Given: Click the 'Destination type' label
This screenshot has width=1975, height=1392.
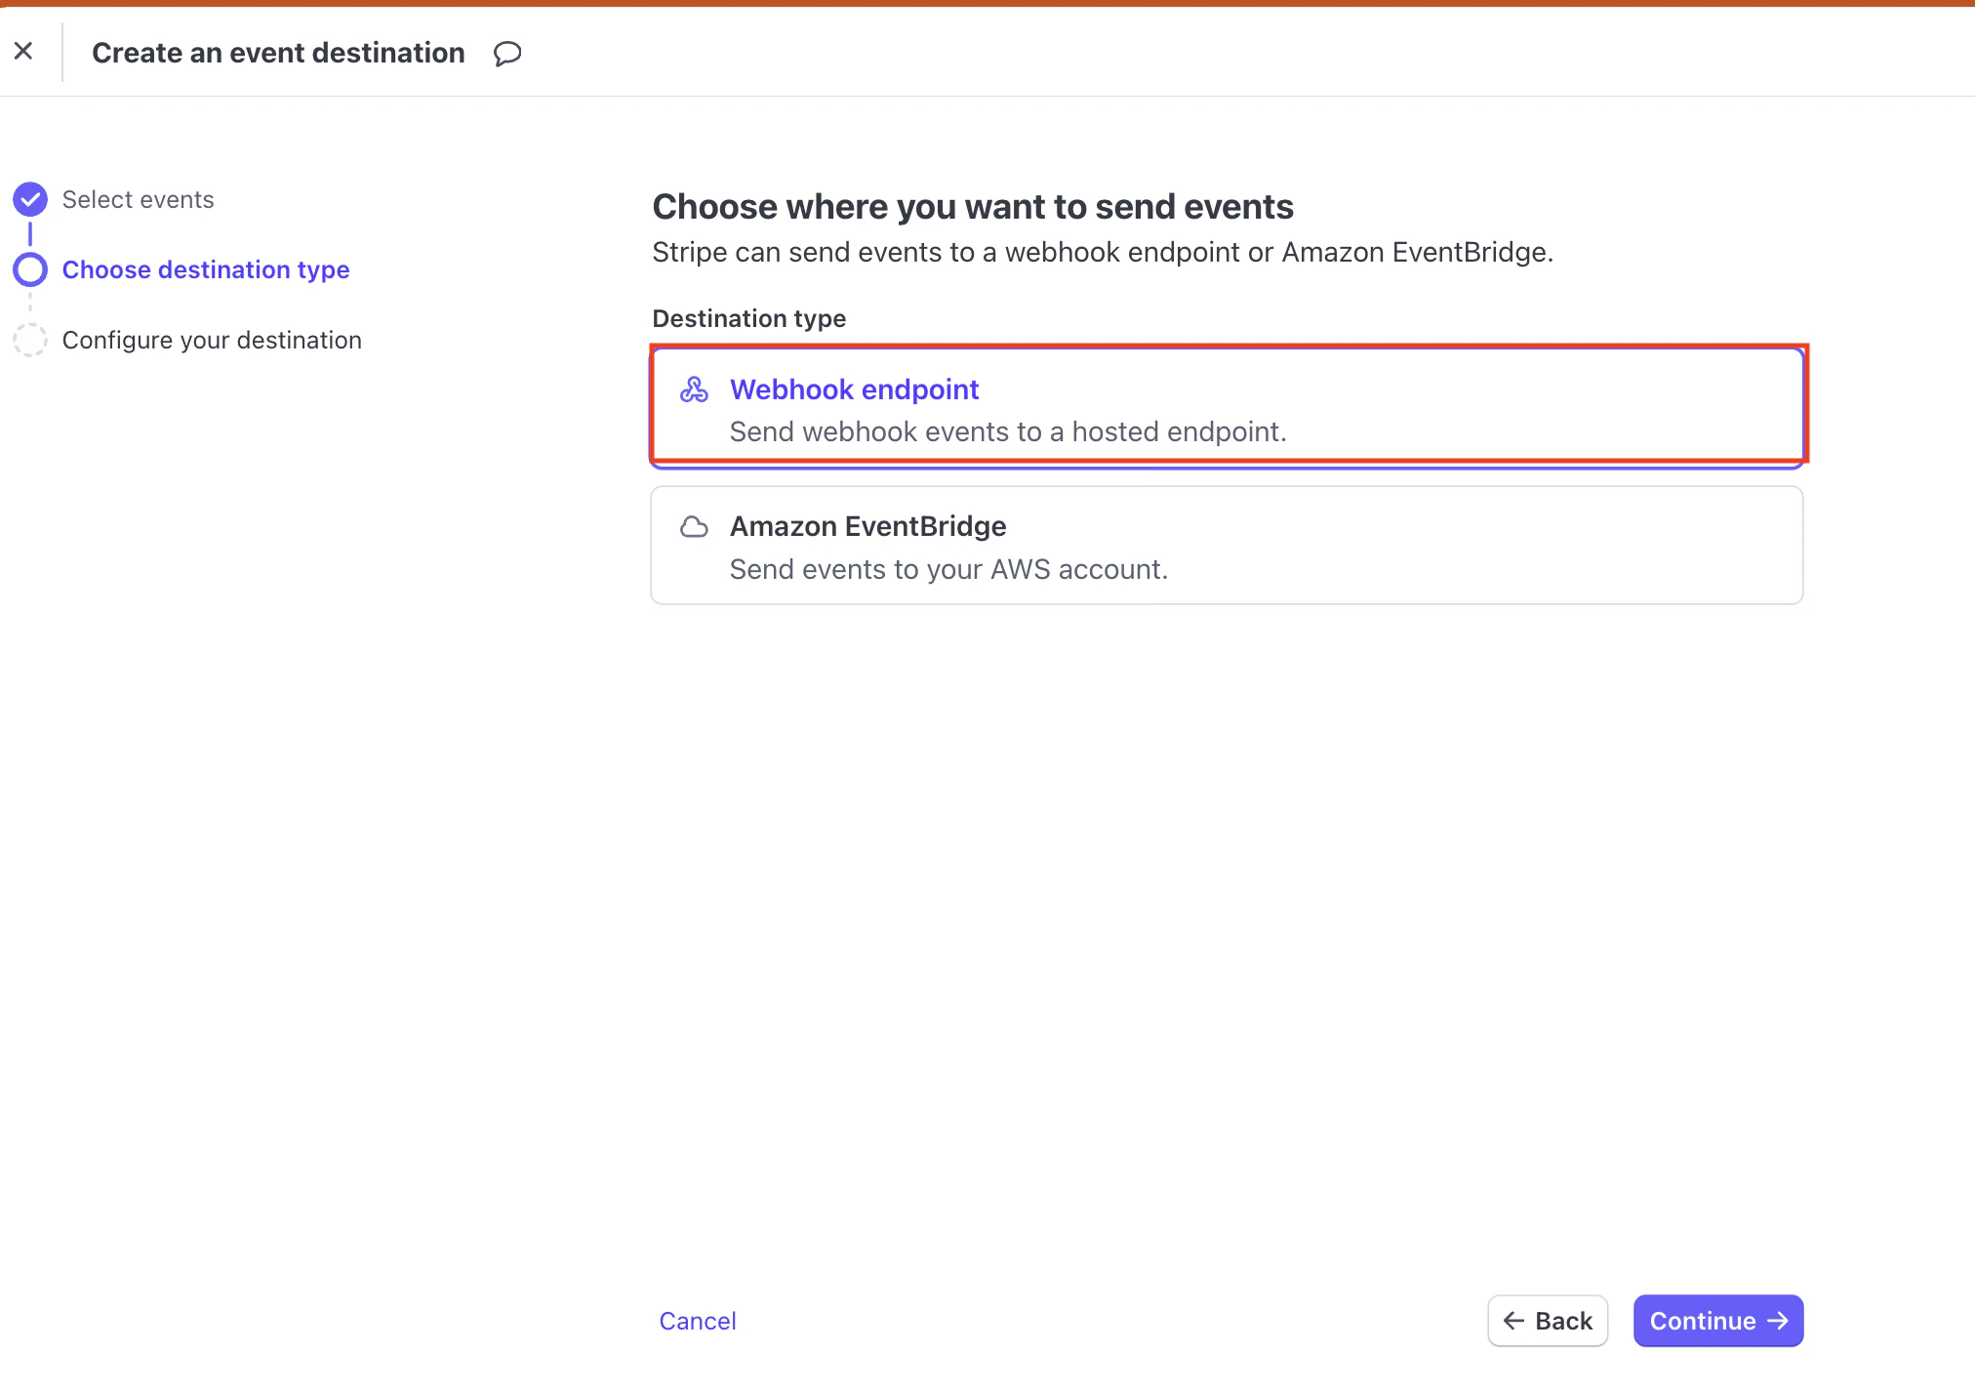Looking at the screenshot, I should 749,318.
